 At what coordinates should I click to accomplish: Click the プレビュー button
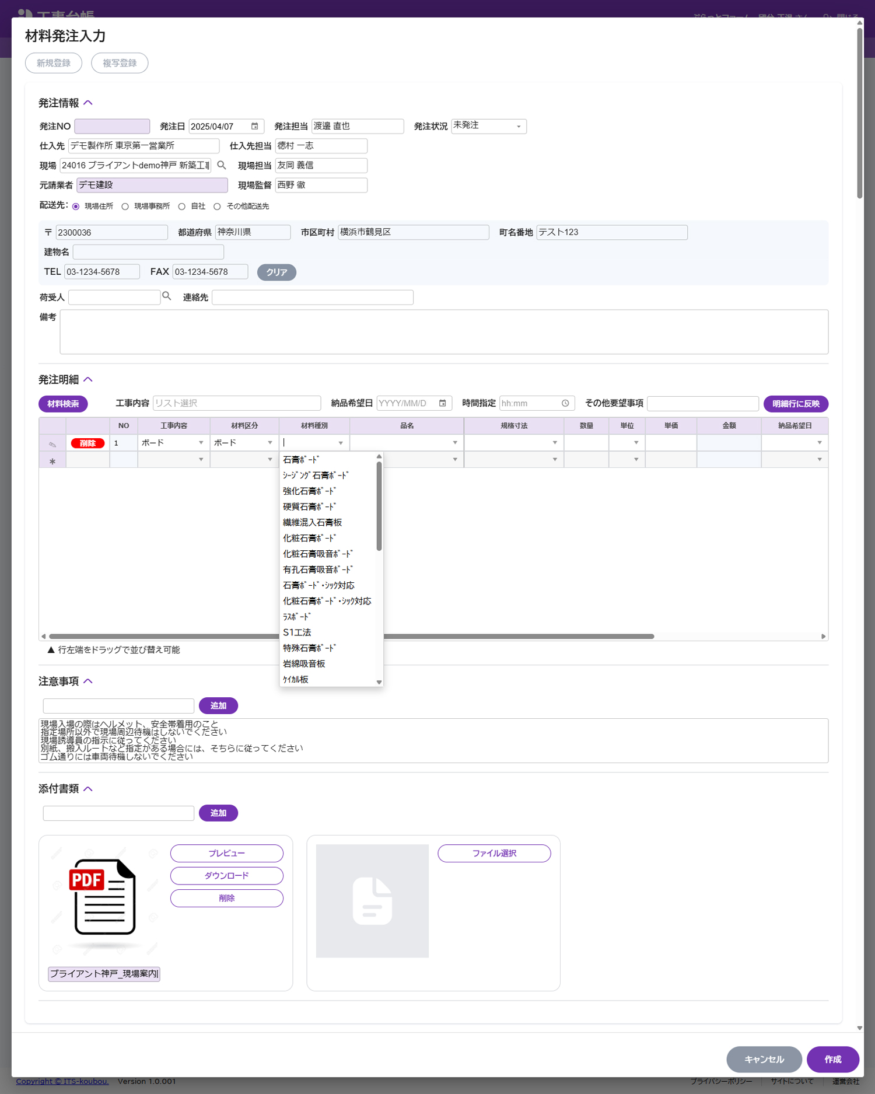[227, 853]
